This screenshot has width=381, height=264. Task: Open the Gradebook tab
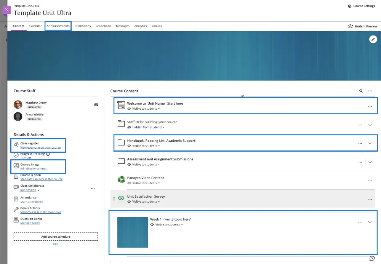coord(103,26)
